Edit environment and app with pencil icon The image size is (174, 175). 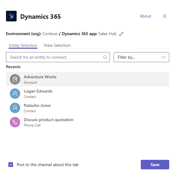coord(121,34)
